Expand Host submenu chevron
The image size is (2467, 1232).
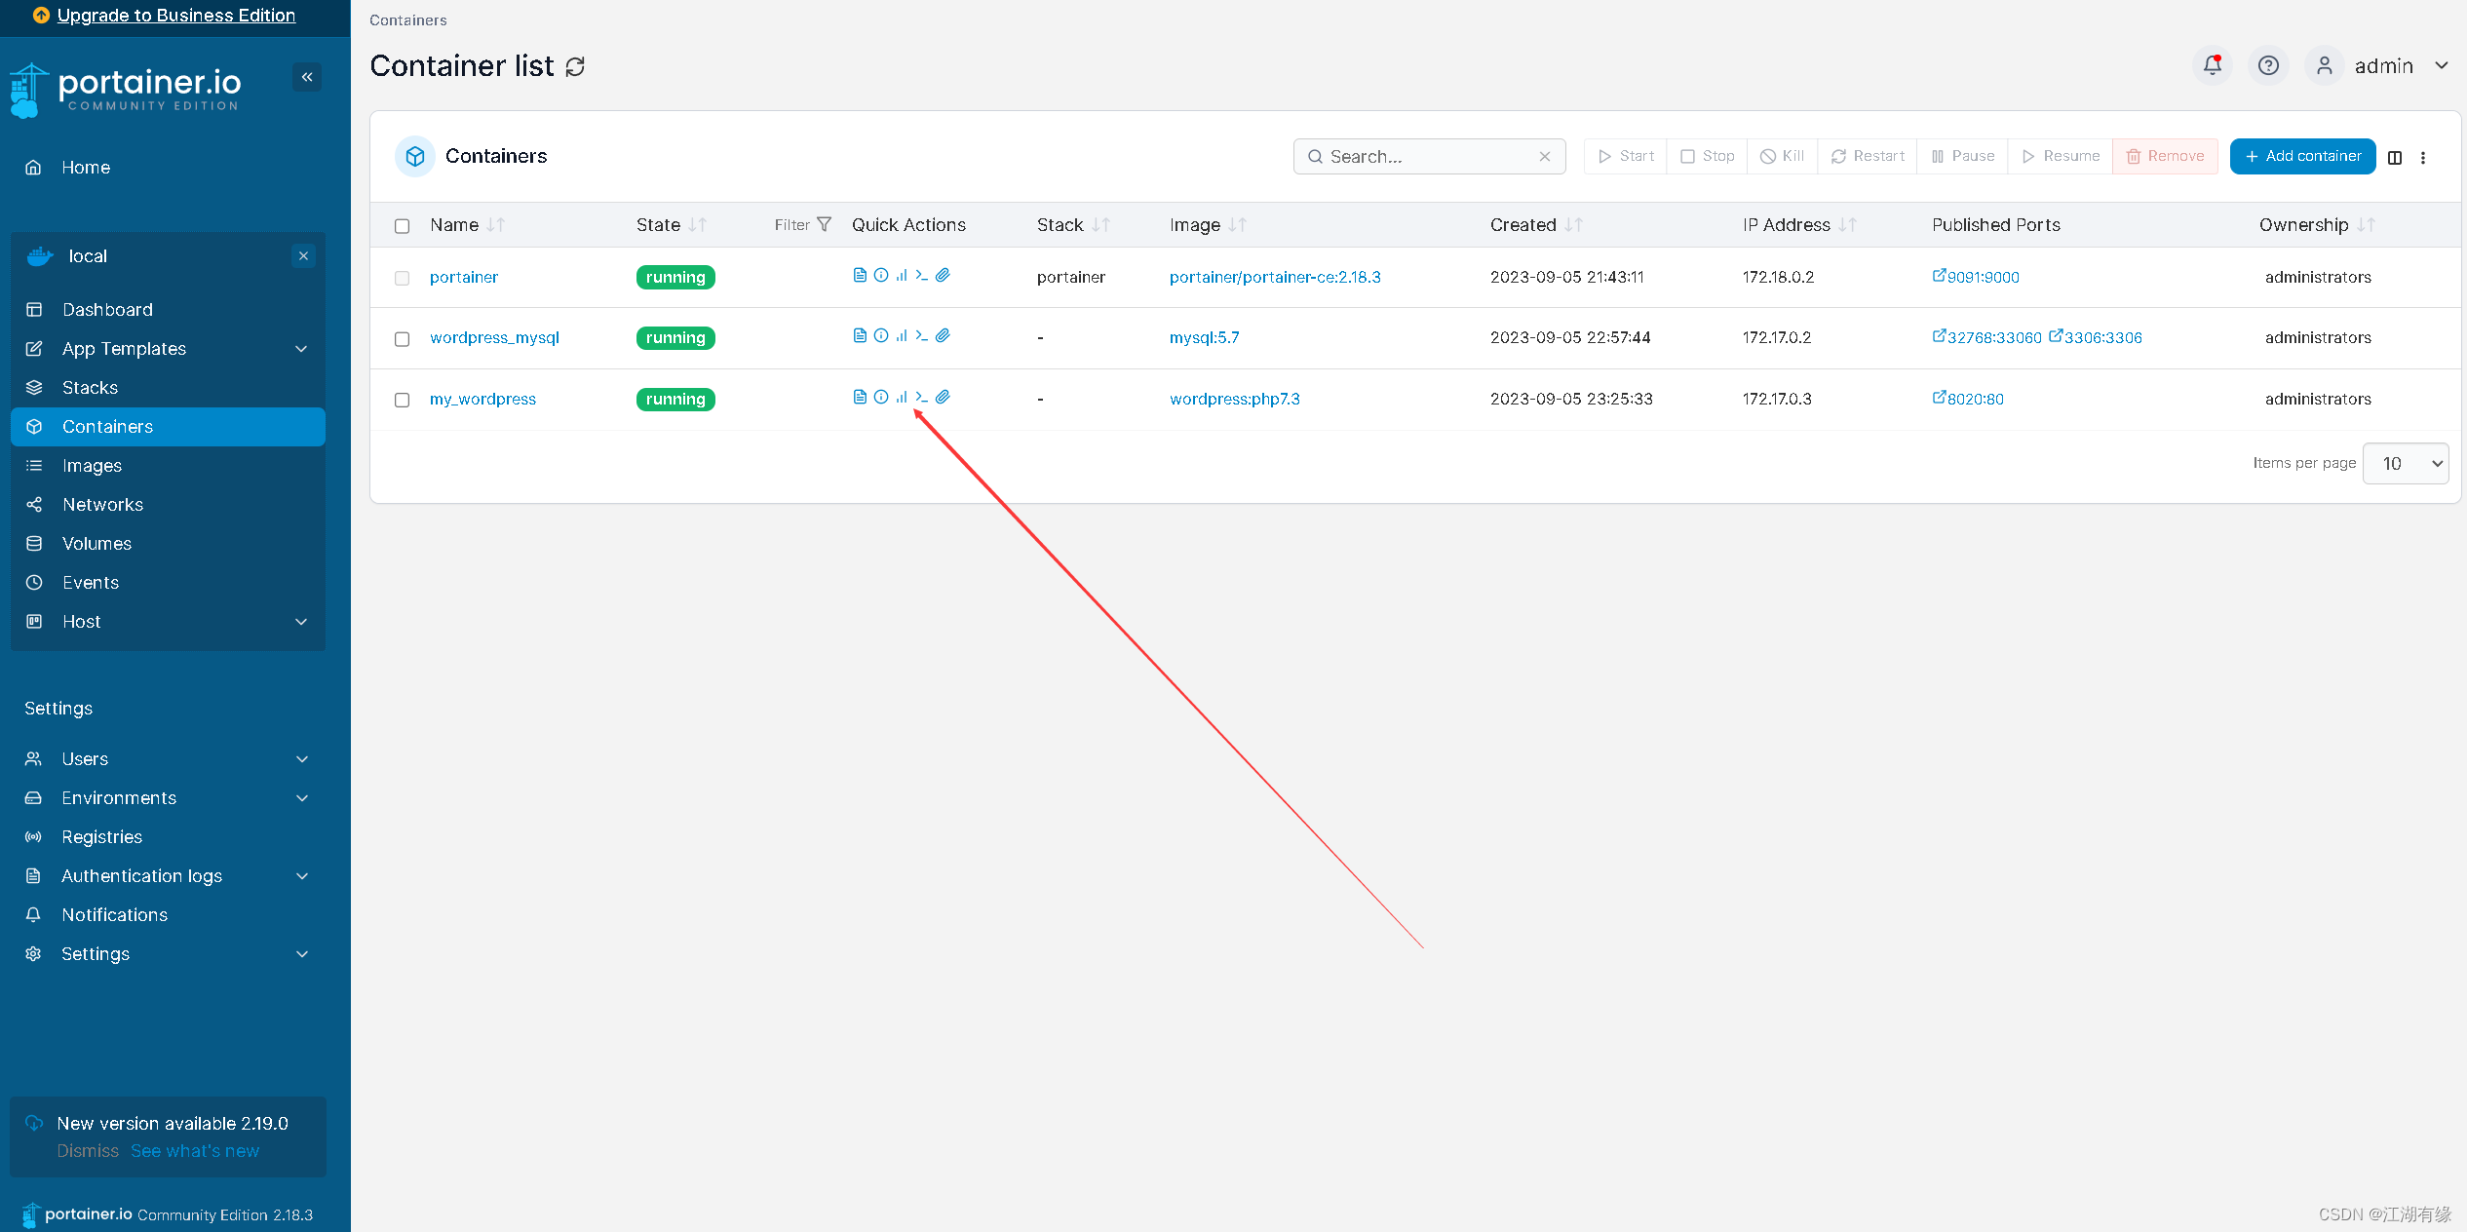(x=302, y=622)
